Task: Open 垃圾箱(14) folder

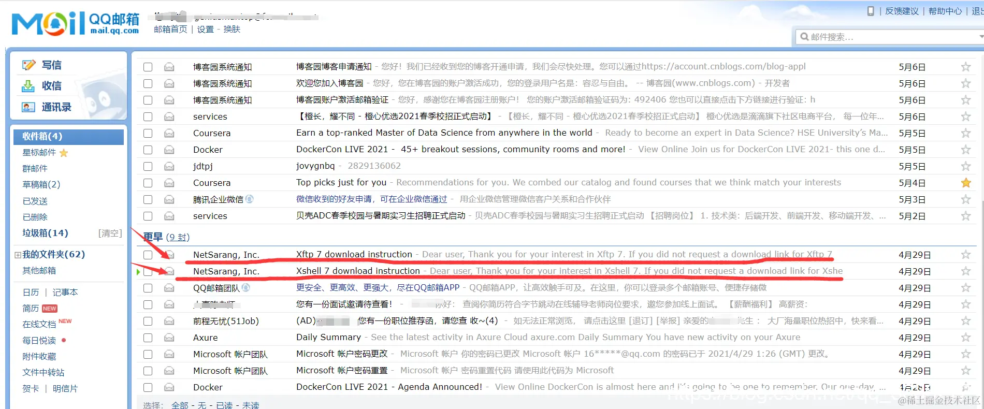Action: [x=46, y=233]
